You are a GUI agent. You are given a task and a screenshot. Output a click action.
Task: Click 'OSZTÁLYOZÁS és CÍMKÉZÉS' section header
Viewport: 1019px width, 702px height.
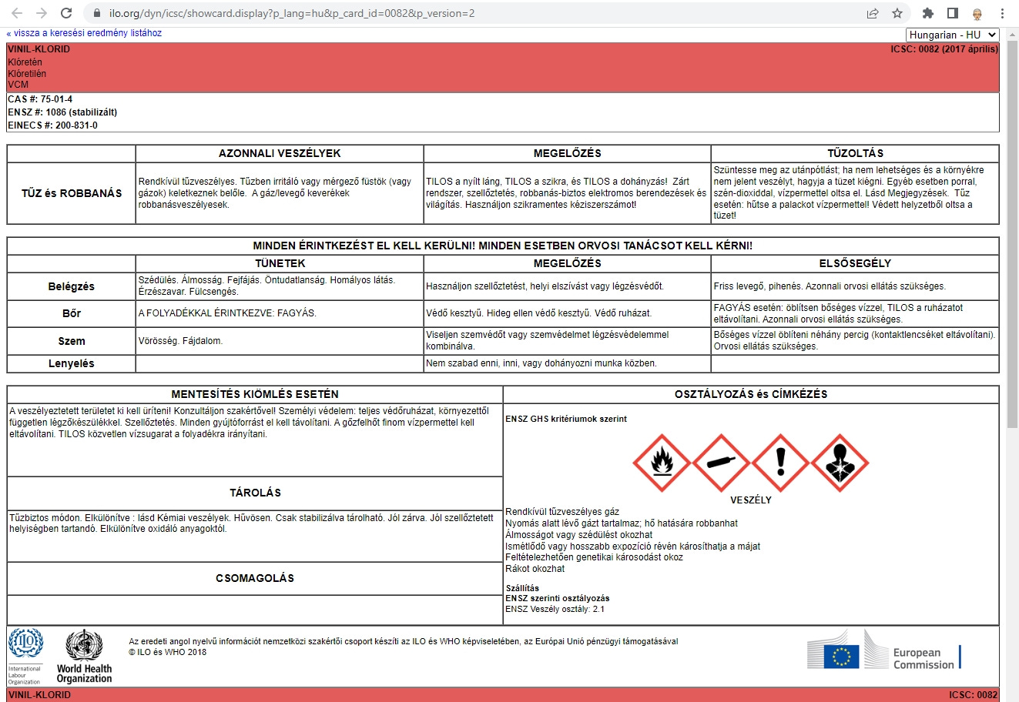point(751,394)
